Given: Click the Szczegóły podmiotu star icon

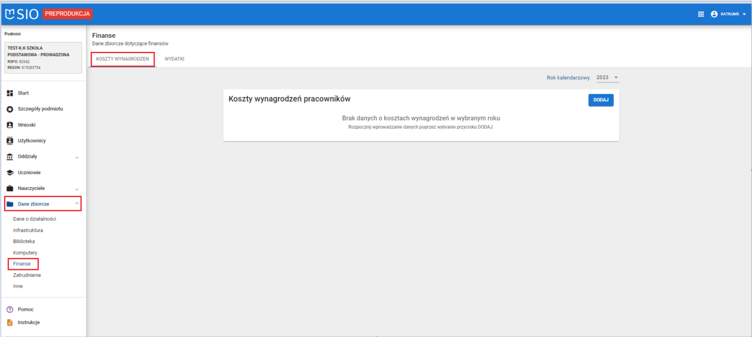Looking at the screenshot, I should pos(9,109).
